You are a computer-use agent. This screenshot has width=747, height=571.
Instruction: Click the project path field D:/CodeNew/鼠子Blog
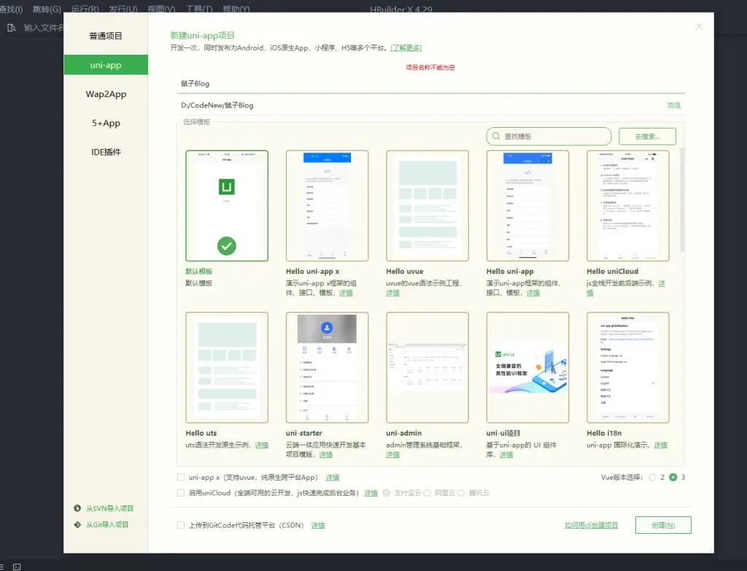tap(421, 105)
